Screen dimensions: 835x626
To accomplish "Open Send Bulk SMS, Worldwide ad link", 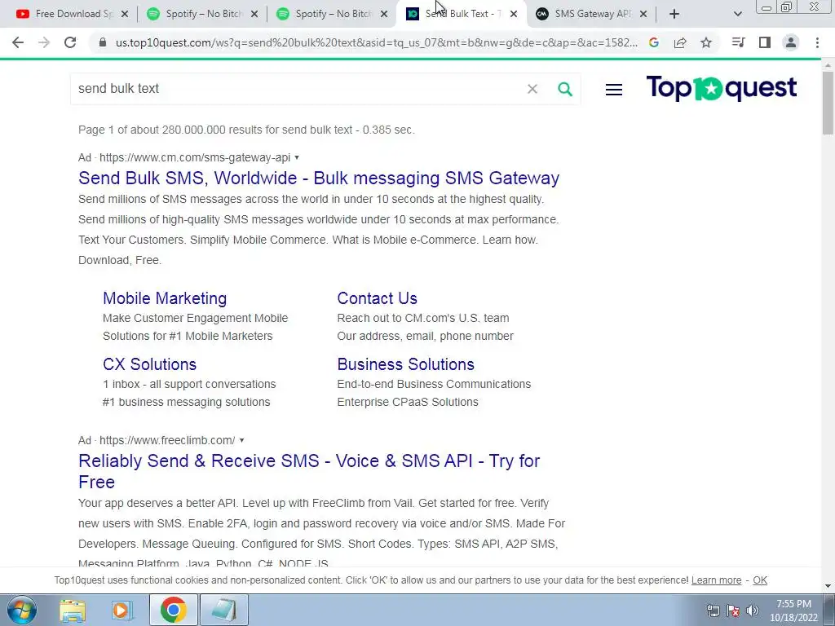I will pyautogui.click(x=319, y=178).
